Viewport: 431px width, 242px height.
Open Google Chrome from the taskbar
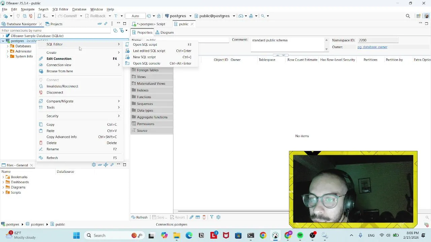(x=263, y=235)
